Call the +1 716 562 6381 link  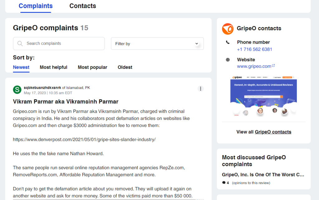tap(255, 49)
